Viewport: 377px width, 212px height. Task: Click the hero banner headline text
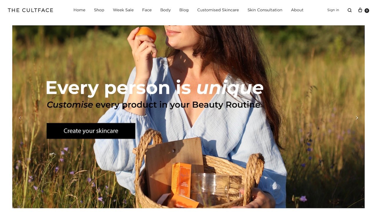(155, 88)
